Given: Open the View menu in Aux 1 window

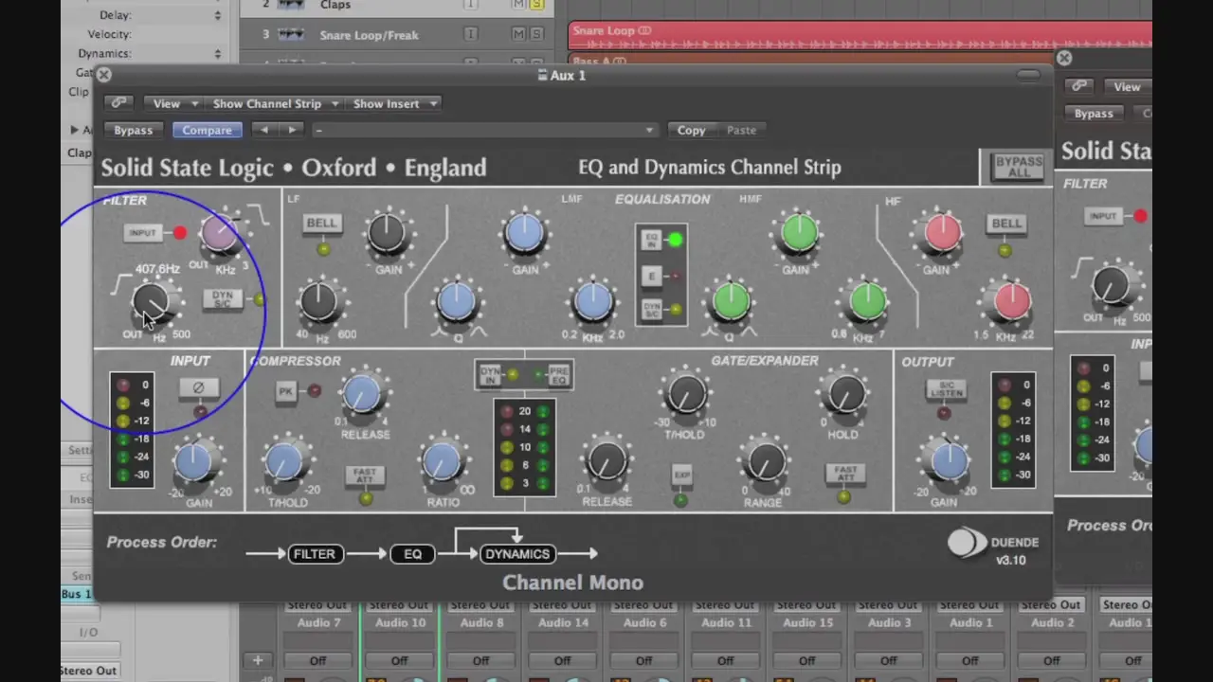Looking at the screenshot, I should 173,103.
